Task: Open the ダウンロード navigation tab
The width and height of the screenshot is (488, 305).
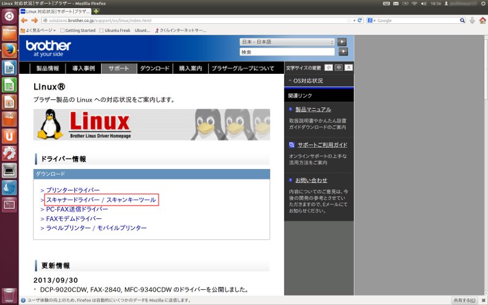Action: pos(155,68)
